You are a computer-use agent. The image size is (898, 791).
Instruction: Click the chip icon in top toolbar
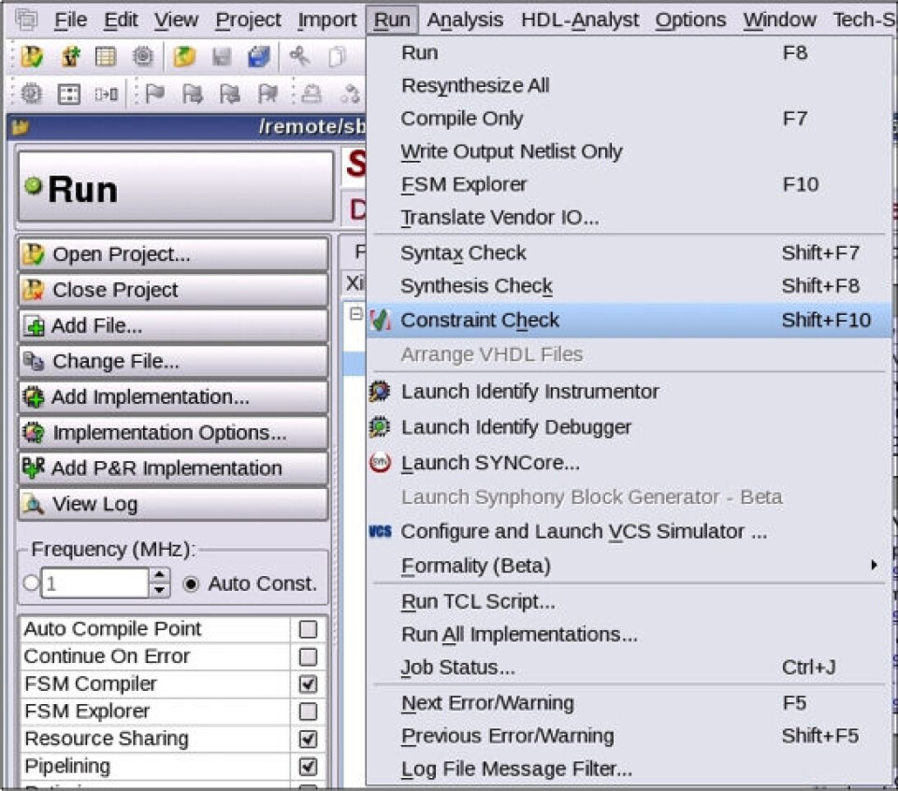tap(142, 57)
